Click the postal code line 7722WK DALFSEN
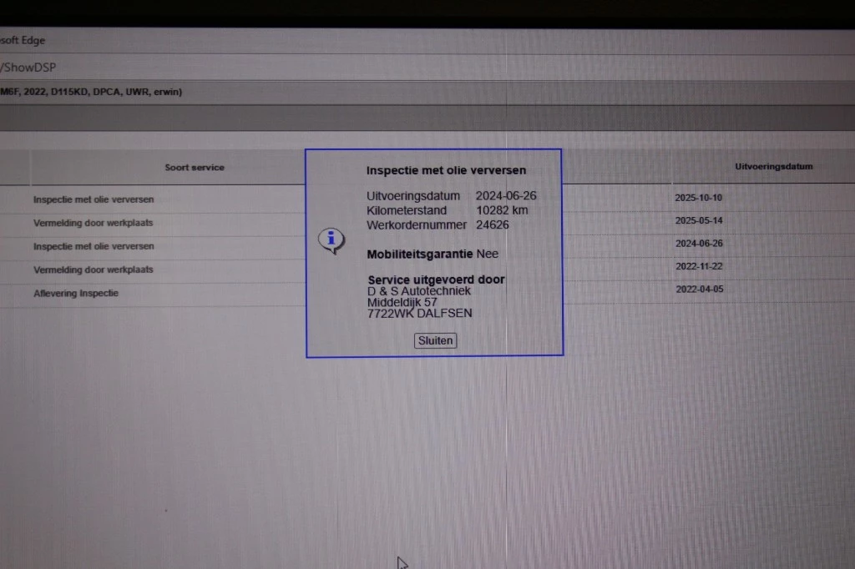The width and height of the screenshot is (855, 569). (x=419, y=313)
